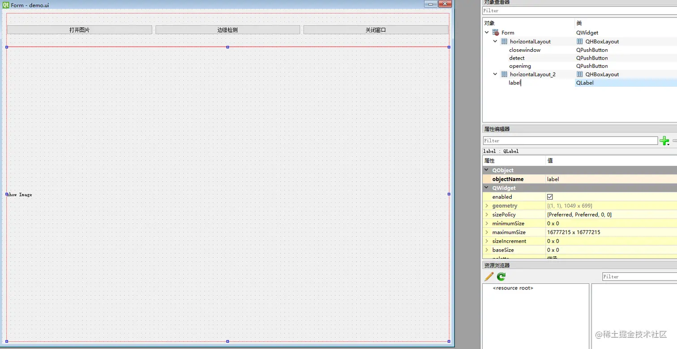Click the baseSize value 0 x 0

coord(553,250)
